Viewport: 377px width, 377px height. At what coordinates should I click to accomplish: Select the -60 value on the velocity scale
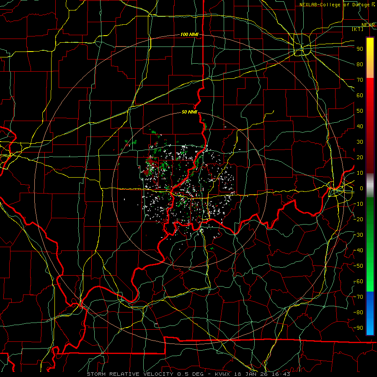[x=358, y=281]
